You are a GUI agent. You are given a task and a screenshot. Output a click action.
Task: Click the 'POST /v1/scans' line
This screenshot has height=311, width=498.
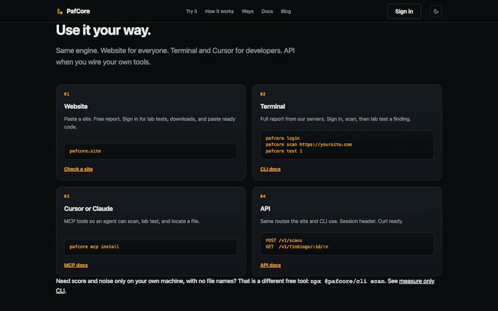pyautogui.click(x=284, y=240)
